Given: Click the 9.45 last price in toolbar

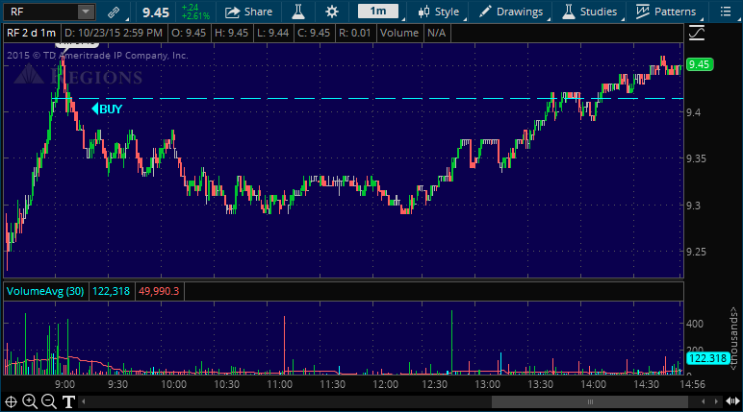Looking at the screenshot, I should (x=156, y=12).
